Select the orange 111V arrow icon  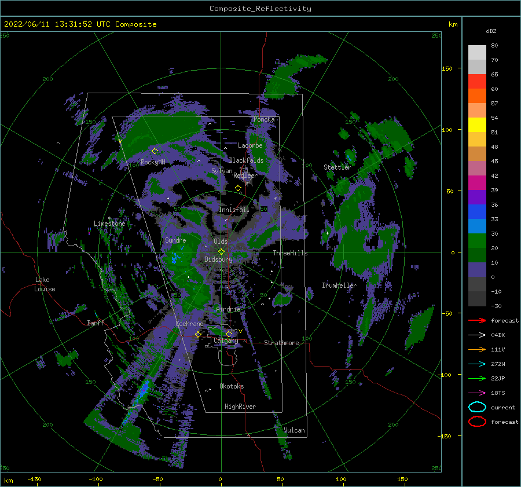pyautogui.click(x=477, y=349)
